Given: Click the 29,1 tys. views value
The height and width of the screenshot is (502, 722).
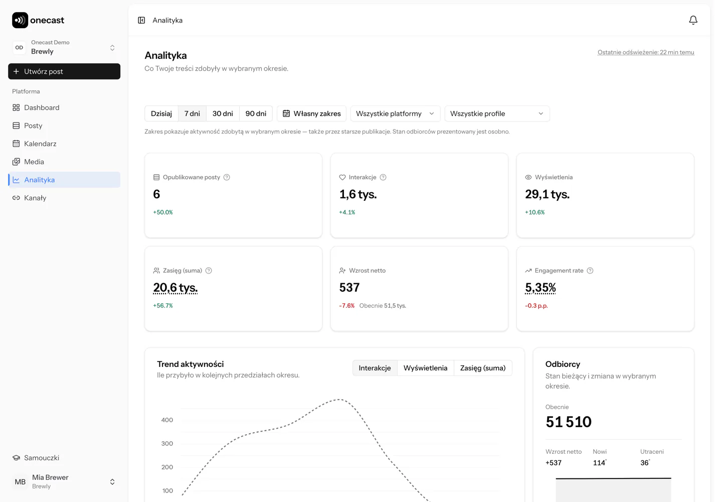Looking at the screenshot, I should (x=548, y=194).
